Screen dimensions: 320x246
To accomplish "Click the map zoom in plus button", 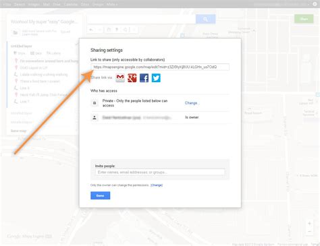I will tap(309, 223).
